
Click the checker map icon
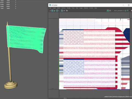pyautogui.click(x=110, y=11)
